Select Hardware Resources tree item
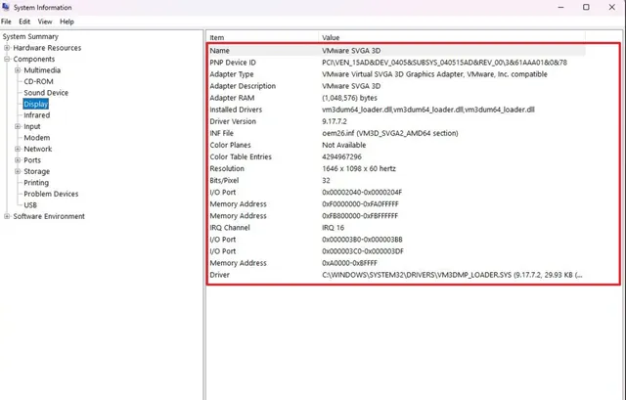Screen dimensions: 626x400 tap(47, 48)
